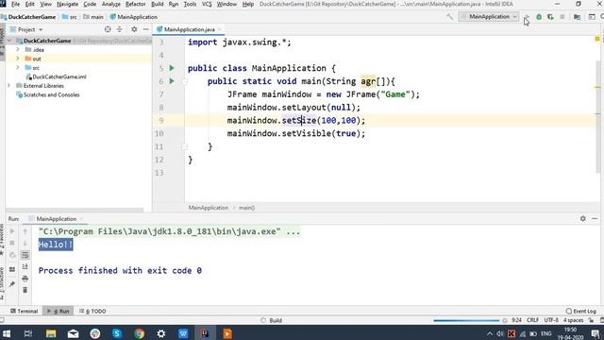Open Event Log from status bar

(x=581, y=311)
